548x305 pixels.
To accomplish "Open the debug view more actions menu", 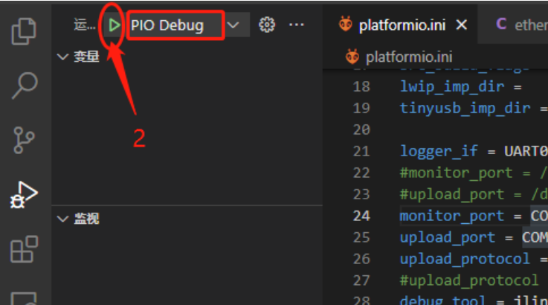I will click(x=297, y=25).
